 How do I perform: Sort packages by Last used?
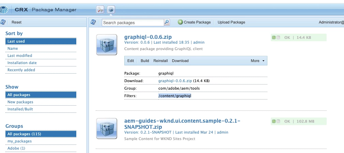pos(41,41)
